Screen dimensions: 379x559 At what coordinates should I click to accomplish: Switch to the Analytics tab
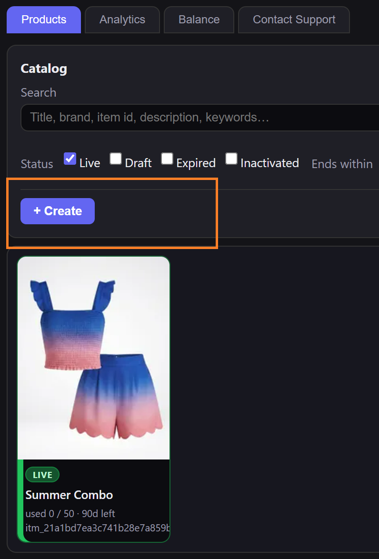[x=122, y=20]
